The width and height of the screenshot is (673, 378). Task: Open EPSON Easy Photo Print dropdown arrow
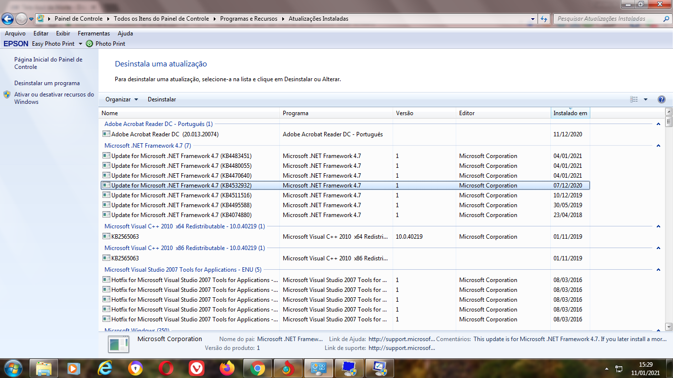click(x=80, y=44)
